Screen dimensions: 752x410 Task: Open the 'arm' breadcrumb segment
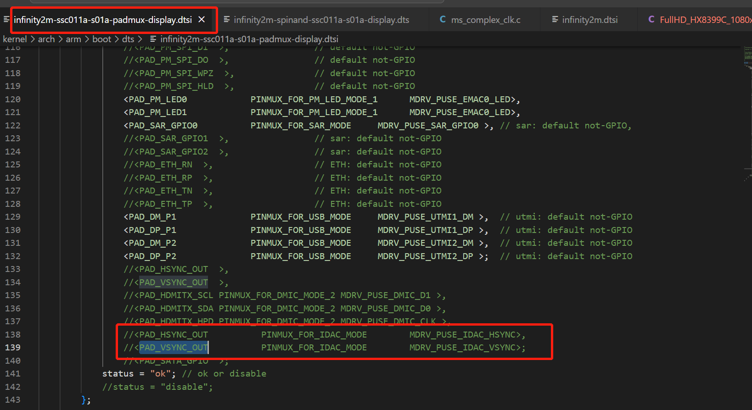(x=73, y=39)
